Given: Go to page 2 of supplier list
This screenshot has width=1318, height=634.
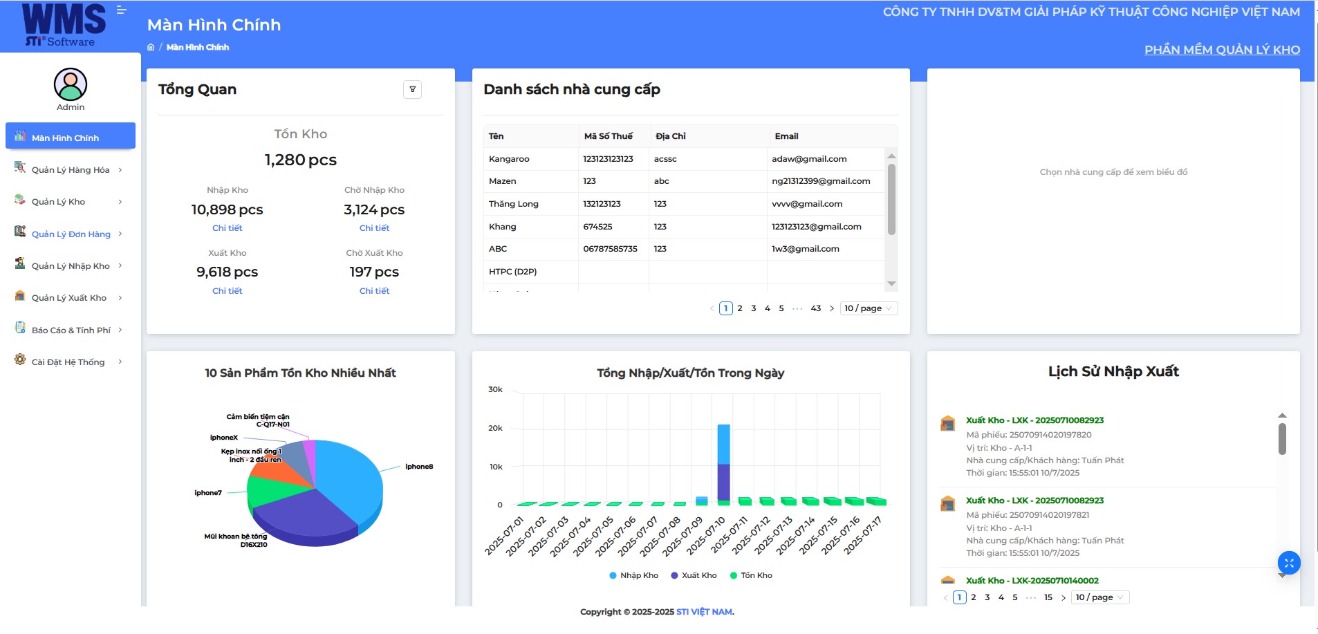Looking at the screenshot, I should pos(740,308).
